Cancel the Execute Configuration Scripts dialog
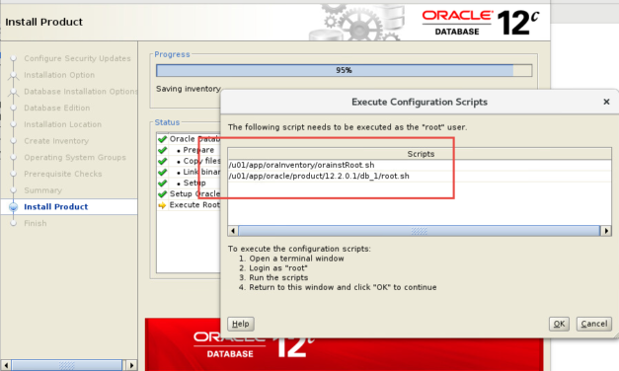This screenshot has height=371, width=619. point(593,324)
